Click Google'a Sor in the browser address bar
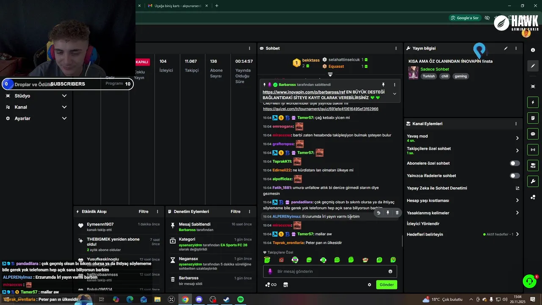The height and width of the screenshot is (305, 542). 465,18
